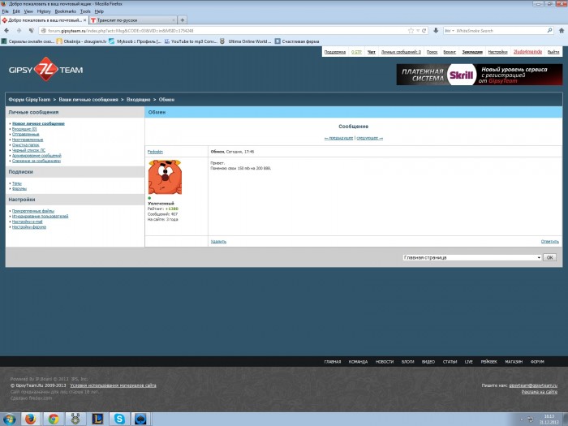Click the Поддержка link in top bar
568x426 pixels.
(x=334, y=52)
